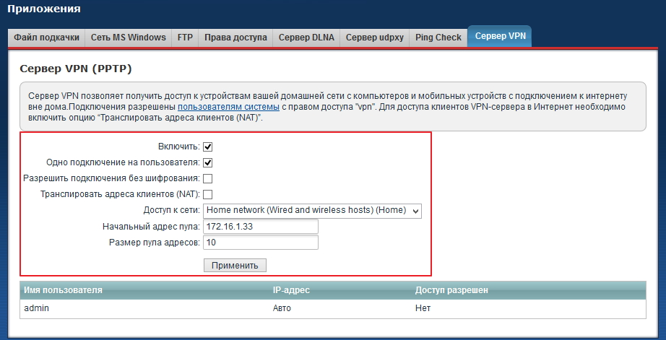
Task: Go to Права доступа tab
Action: (x=235, y=38)
